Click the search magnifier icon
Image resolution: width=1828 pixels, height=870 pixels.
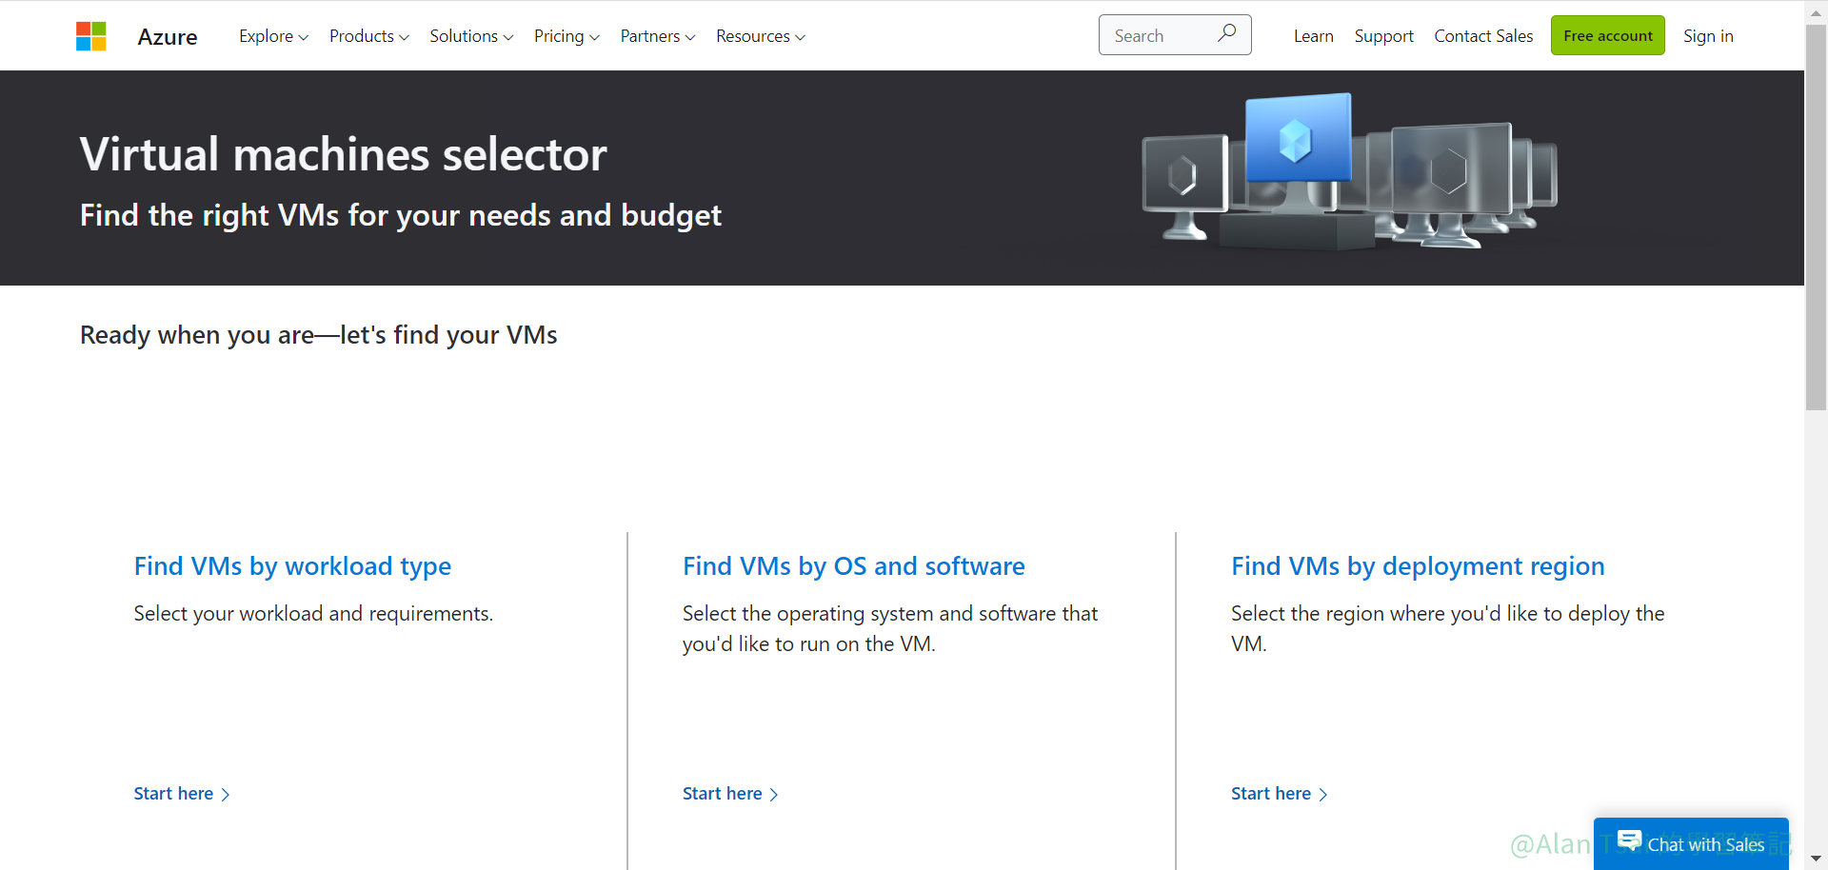tap(1226, 33)
